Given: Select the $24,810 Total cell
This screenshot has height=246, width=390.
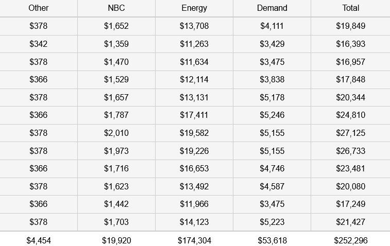Looking at the screenshot, I should (351, 115).
